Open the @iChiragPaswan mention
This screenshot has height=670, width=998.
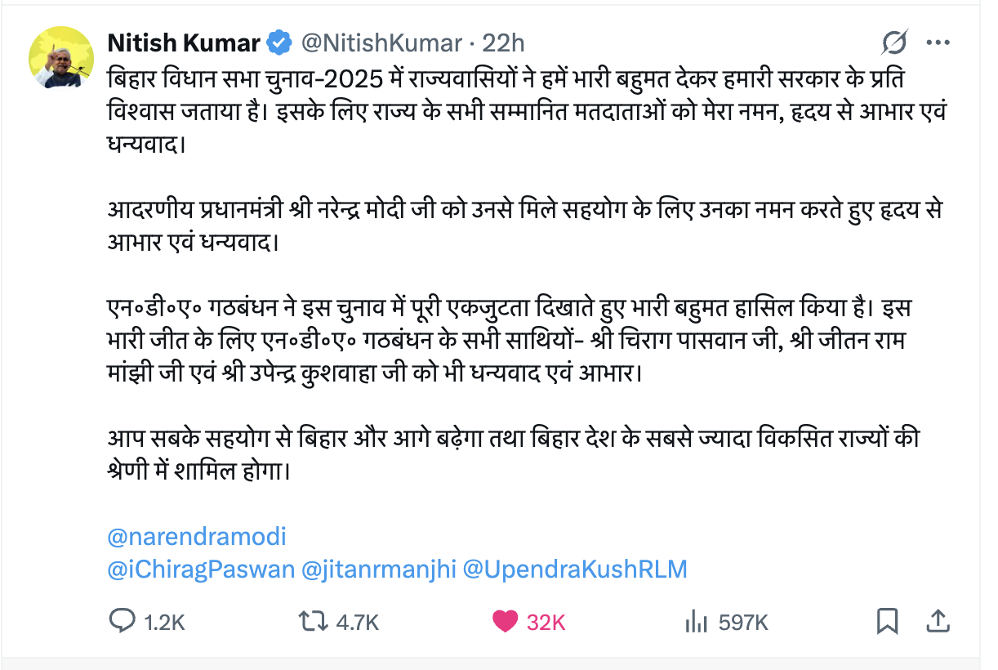pos(201,569)
